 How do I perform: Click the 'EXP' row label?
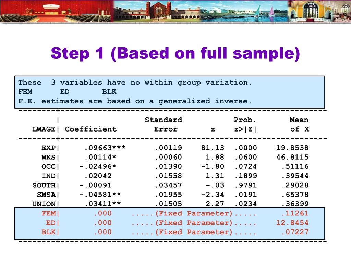point(48,148)
